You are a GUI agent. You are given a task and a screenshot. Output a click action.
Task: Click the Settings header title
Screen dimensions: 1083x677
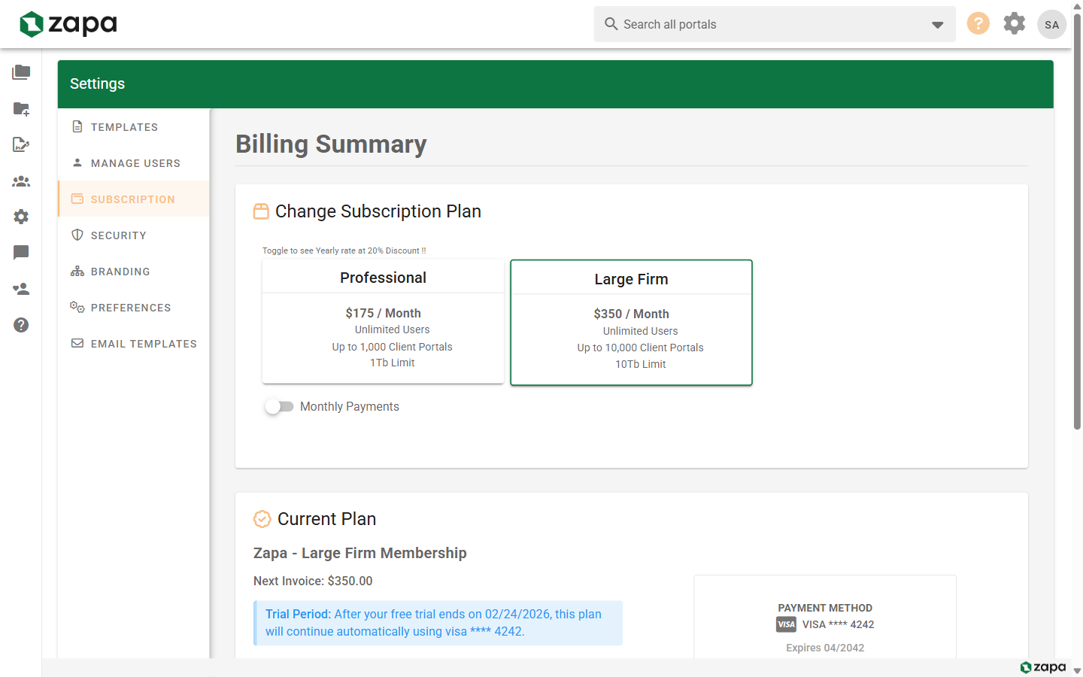pyautogui.click(x=97, y=83)
